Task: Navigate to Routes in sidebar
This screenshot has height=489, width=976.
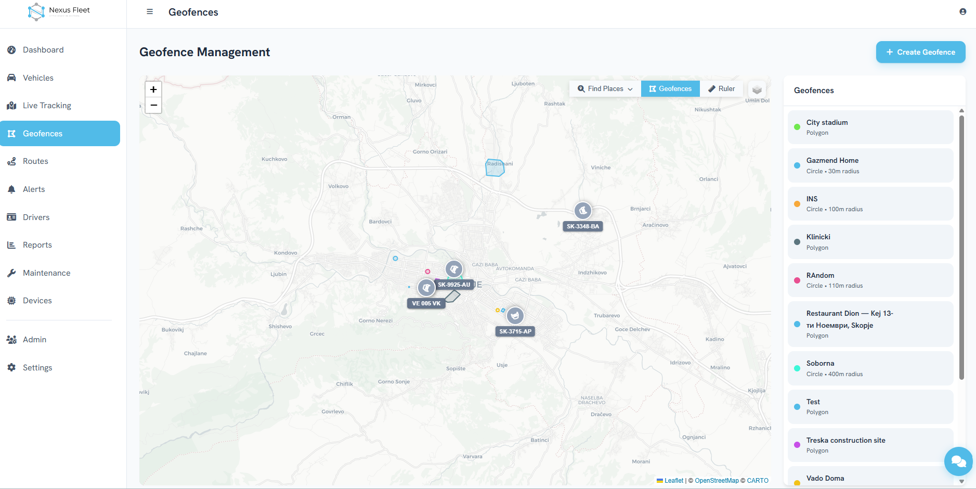Action: [x=60, y=161]
